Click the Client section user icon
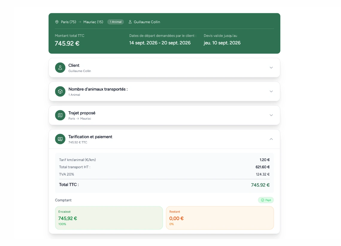This screenshot has height=246, width=341. pos(60,68)
